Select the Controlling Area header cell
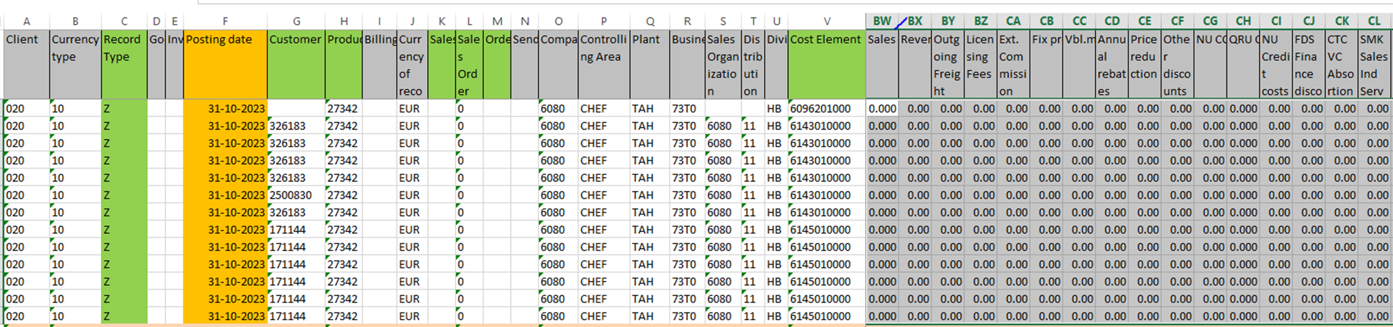 click(603, 65)
